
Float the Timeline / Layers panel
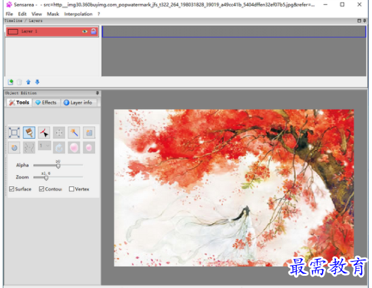(x=359, y=21)
